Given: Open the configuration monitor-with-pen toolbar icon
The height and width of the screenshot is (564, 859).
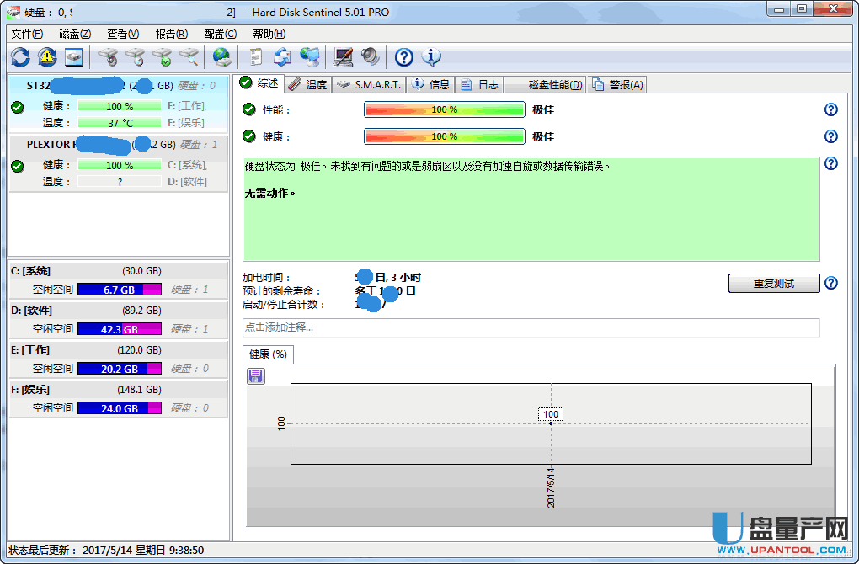Looking at the screenshot, I should coord(344,56).
